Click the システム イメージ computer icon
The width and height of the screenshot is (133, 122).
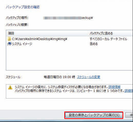(9, 44)
